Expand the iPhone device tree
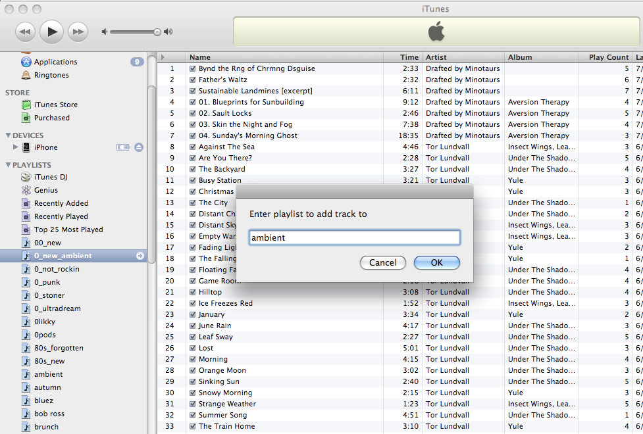 pos(16,147)
